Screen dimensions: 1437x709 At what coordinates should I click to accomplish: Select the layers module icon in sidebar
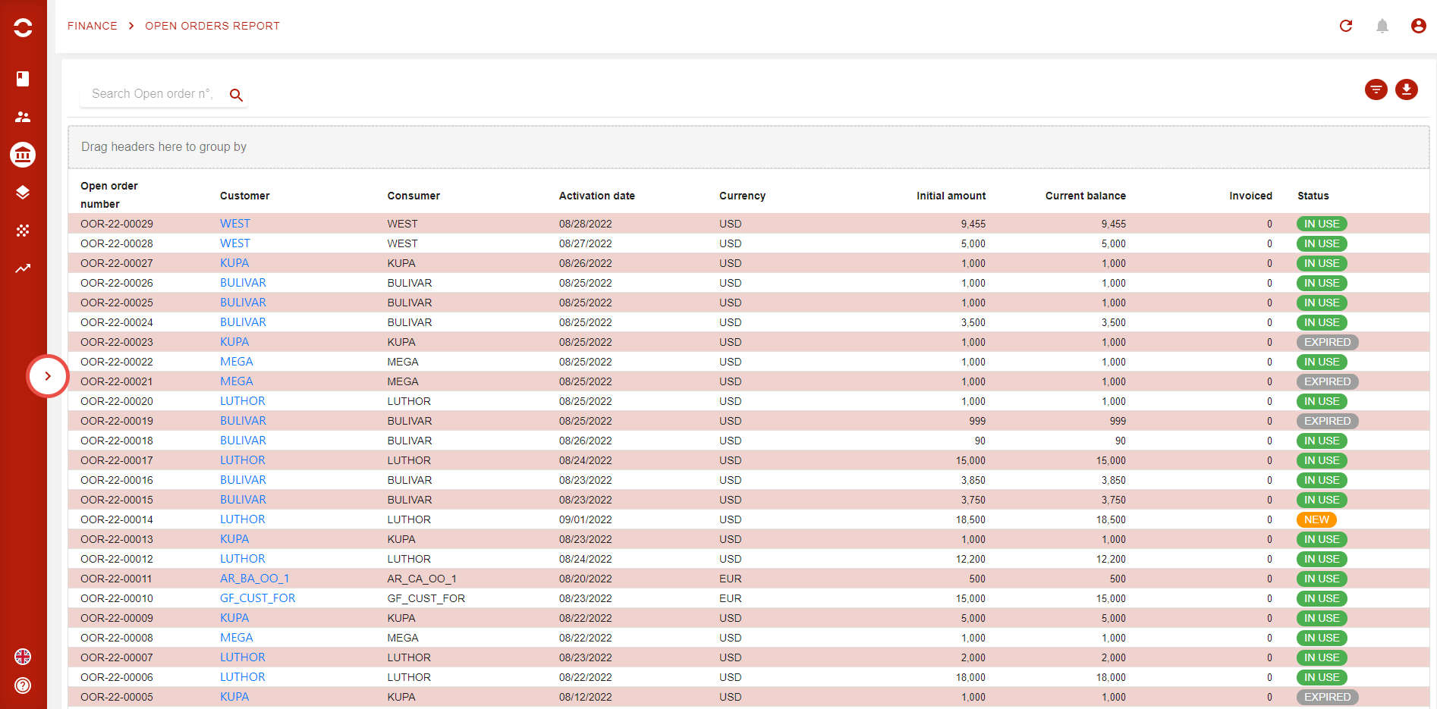[23, 193]
